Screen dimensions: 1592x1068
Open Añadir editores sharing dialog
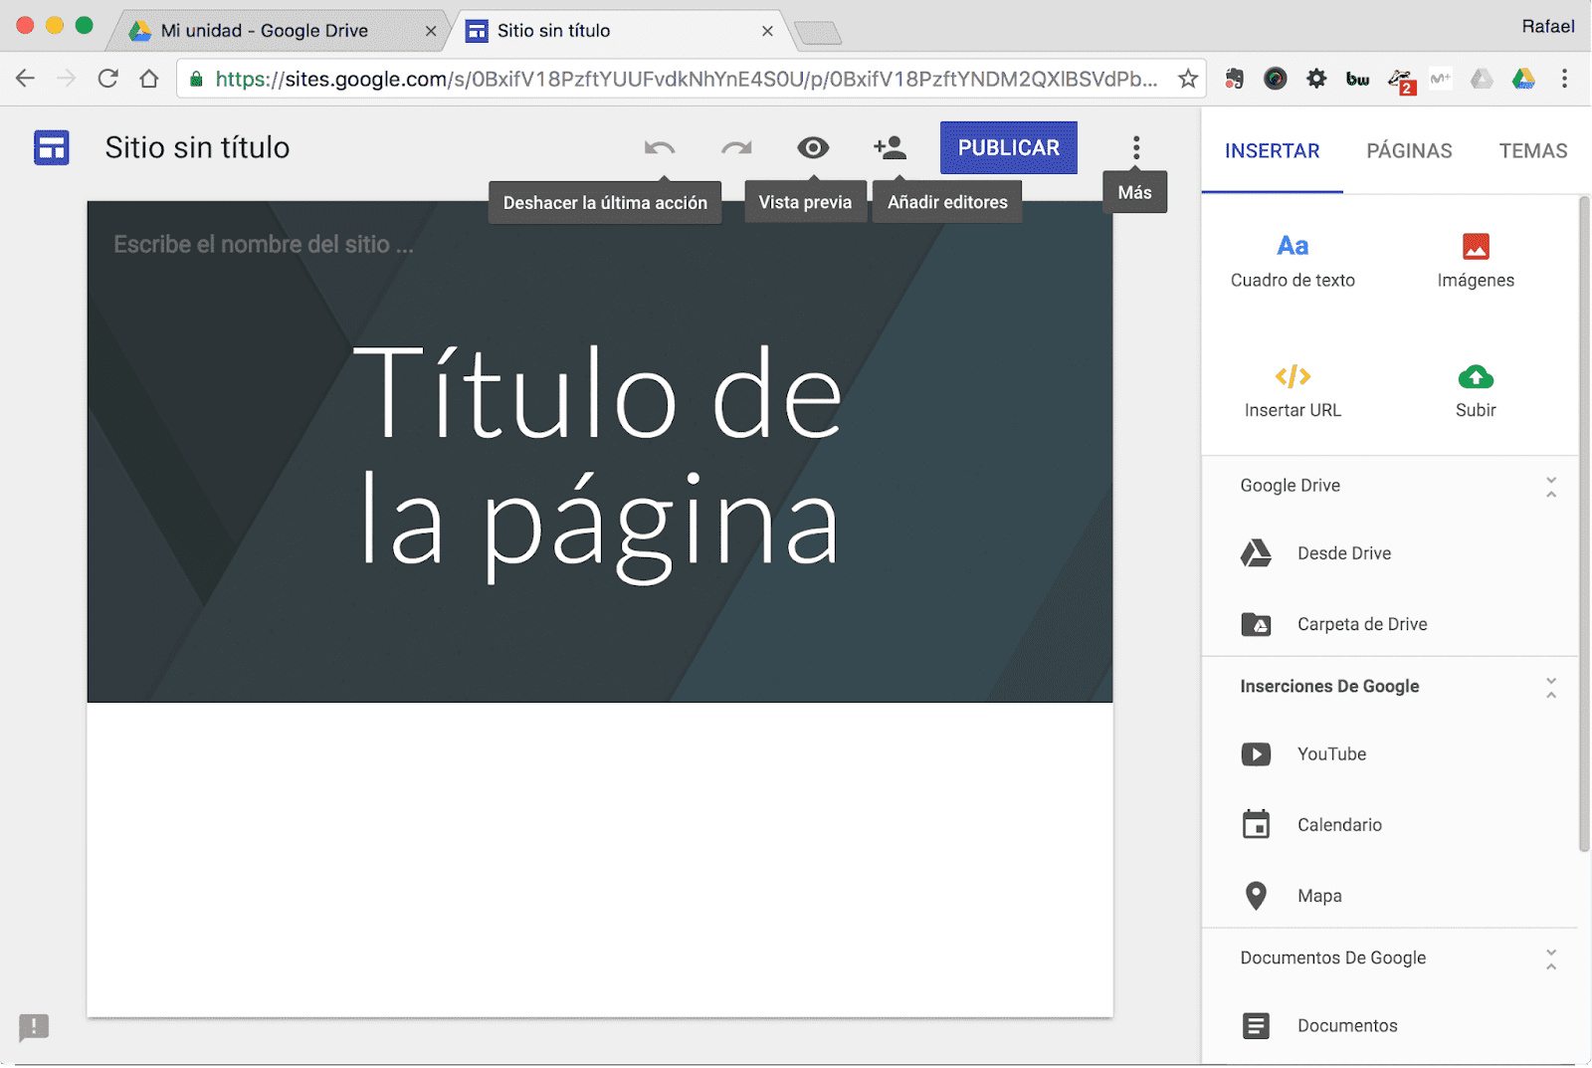(891, 147)
